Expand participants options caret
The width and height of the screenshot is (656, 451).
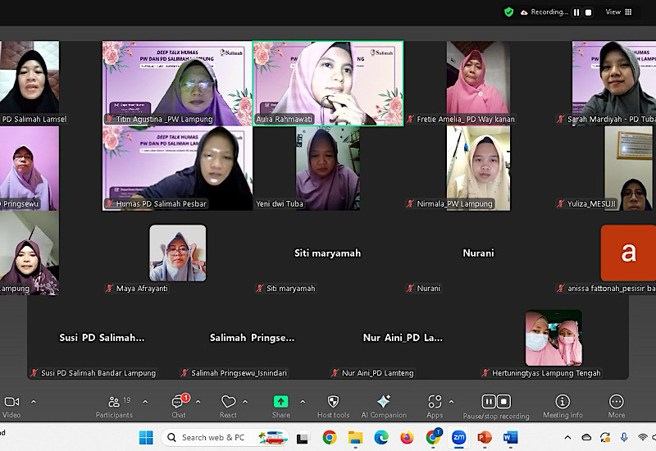145,402
